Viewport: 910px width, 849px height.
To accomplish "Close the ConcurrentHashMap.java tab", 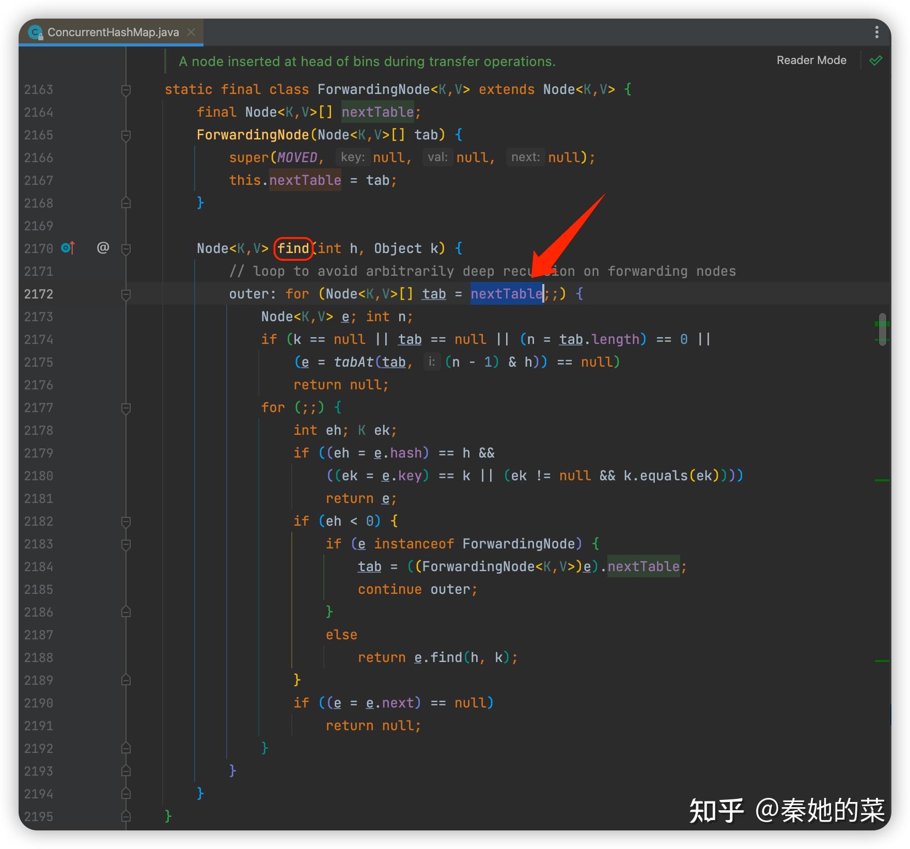I will tap(191, 32).
